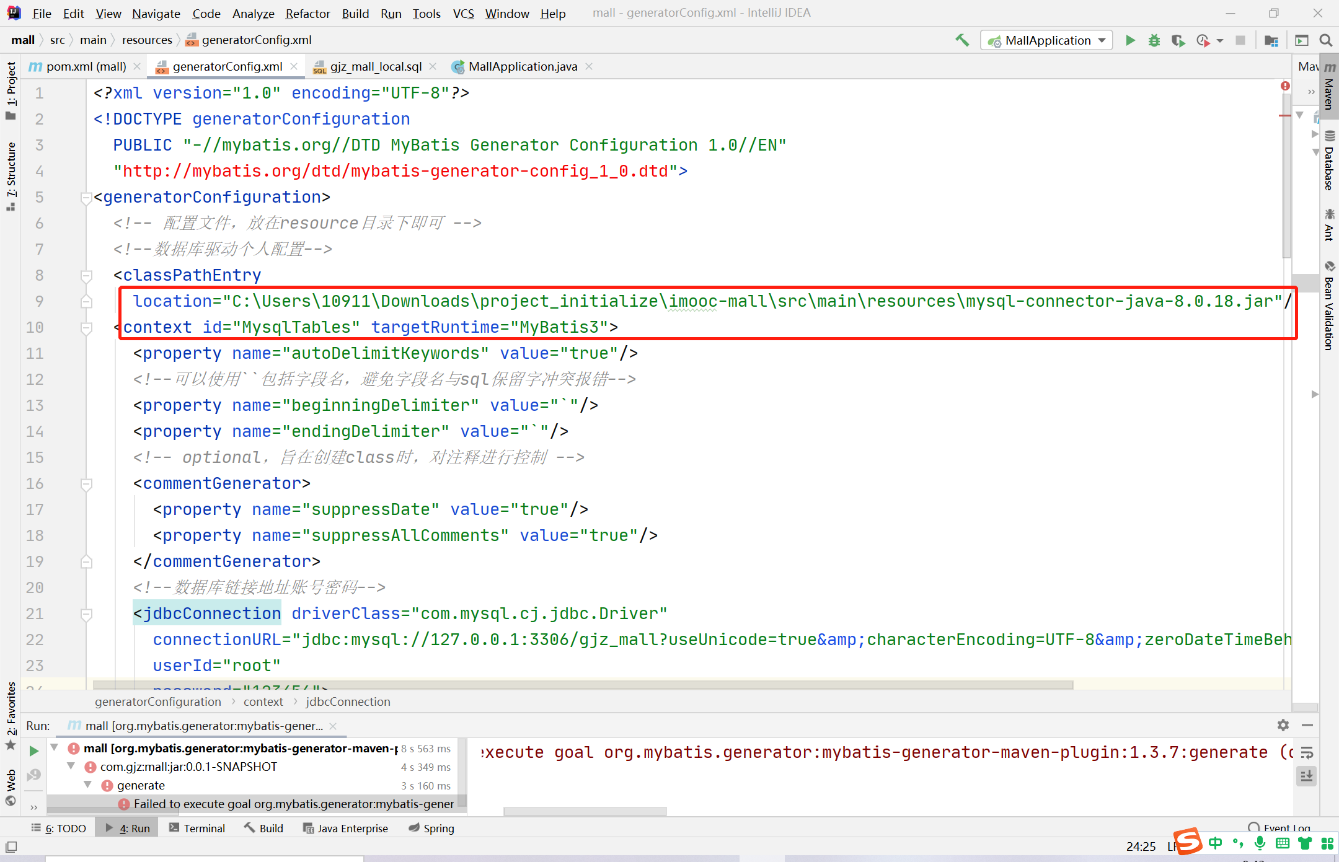Click the resources breadcrumb in navigation bar
Viewport: 1339px width, 862px height.
click(147, 40)
